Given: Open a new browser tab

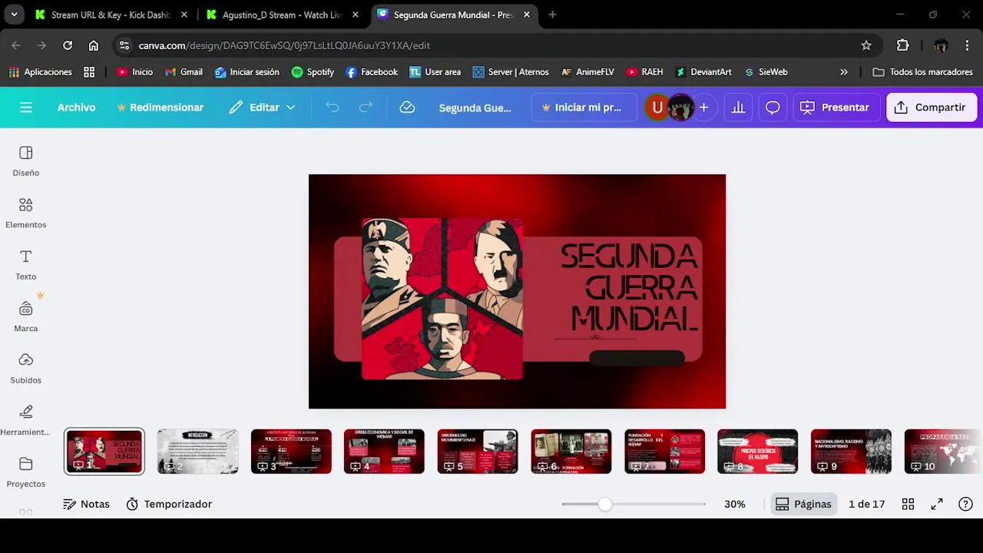Looking at the screenshot, I should pyautogui.click(x=552, y=15).
